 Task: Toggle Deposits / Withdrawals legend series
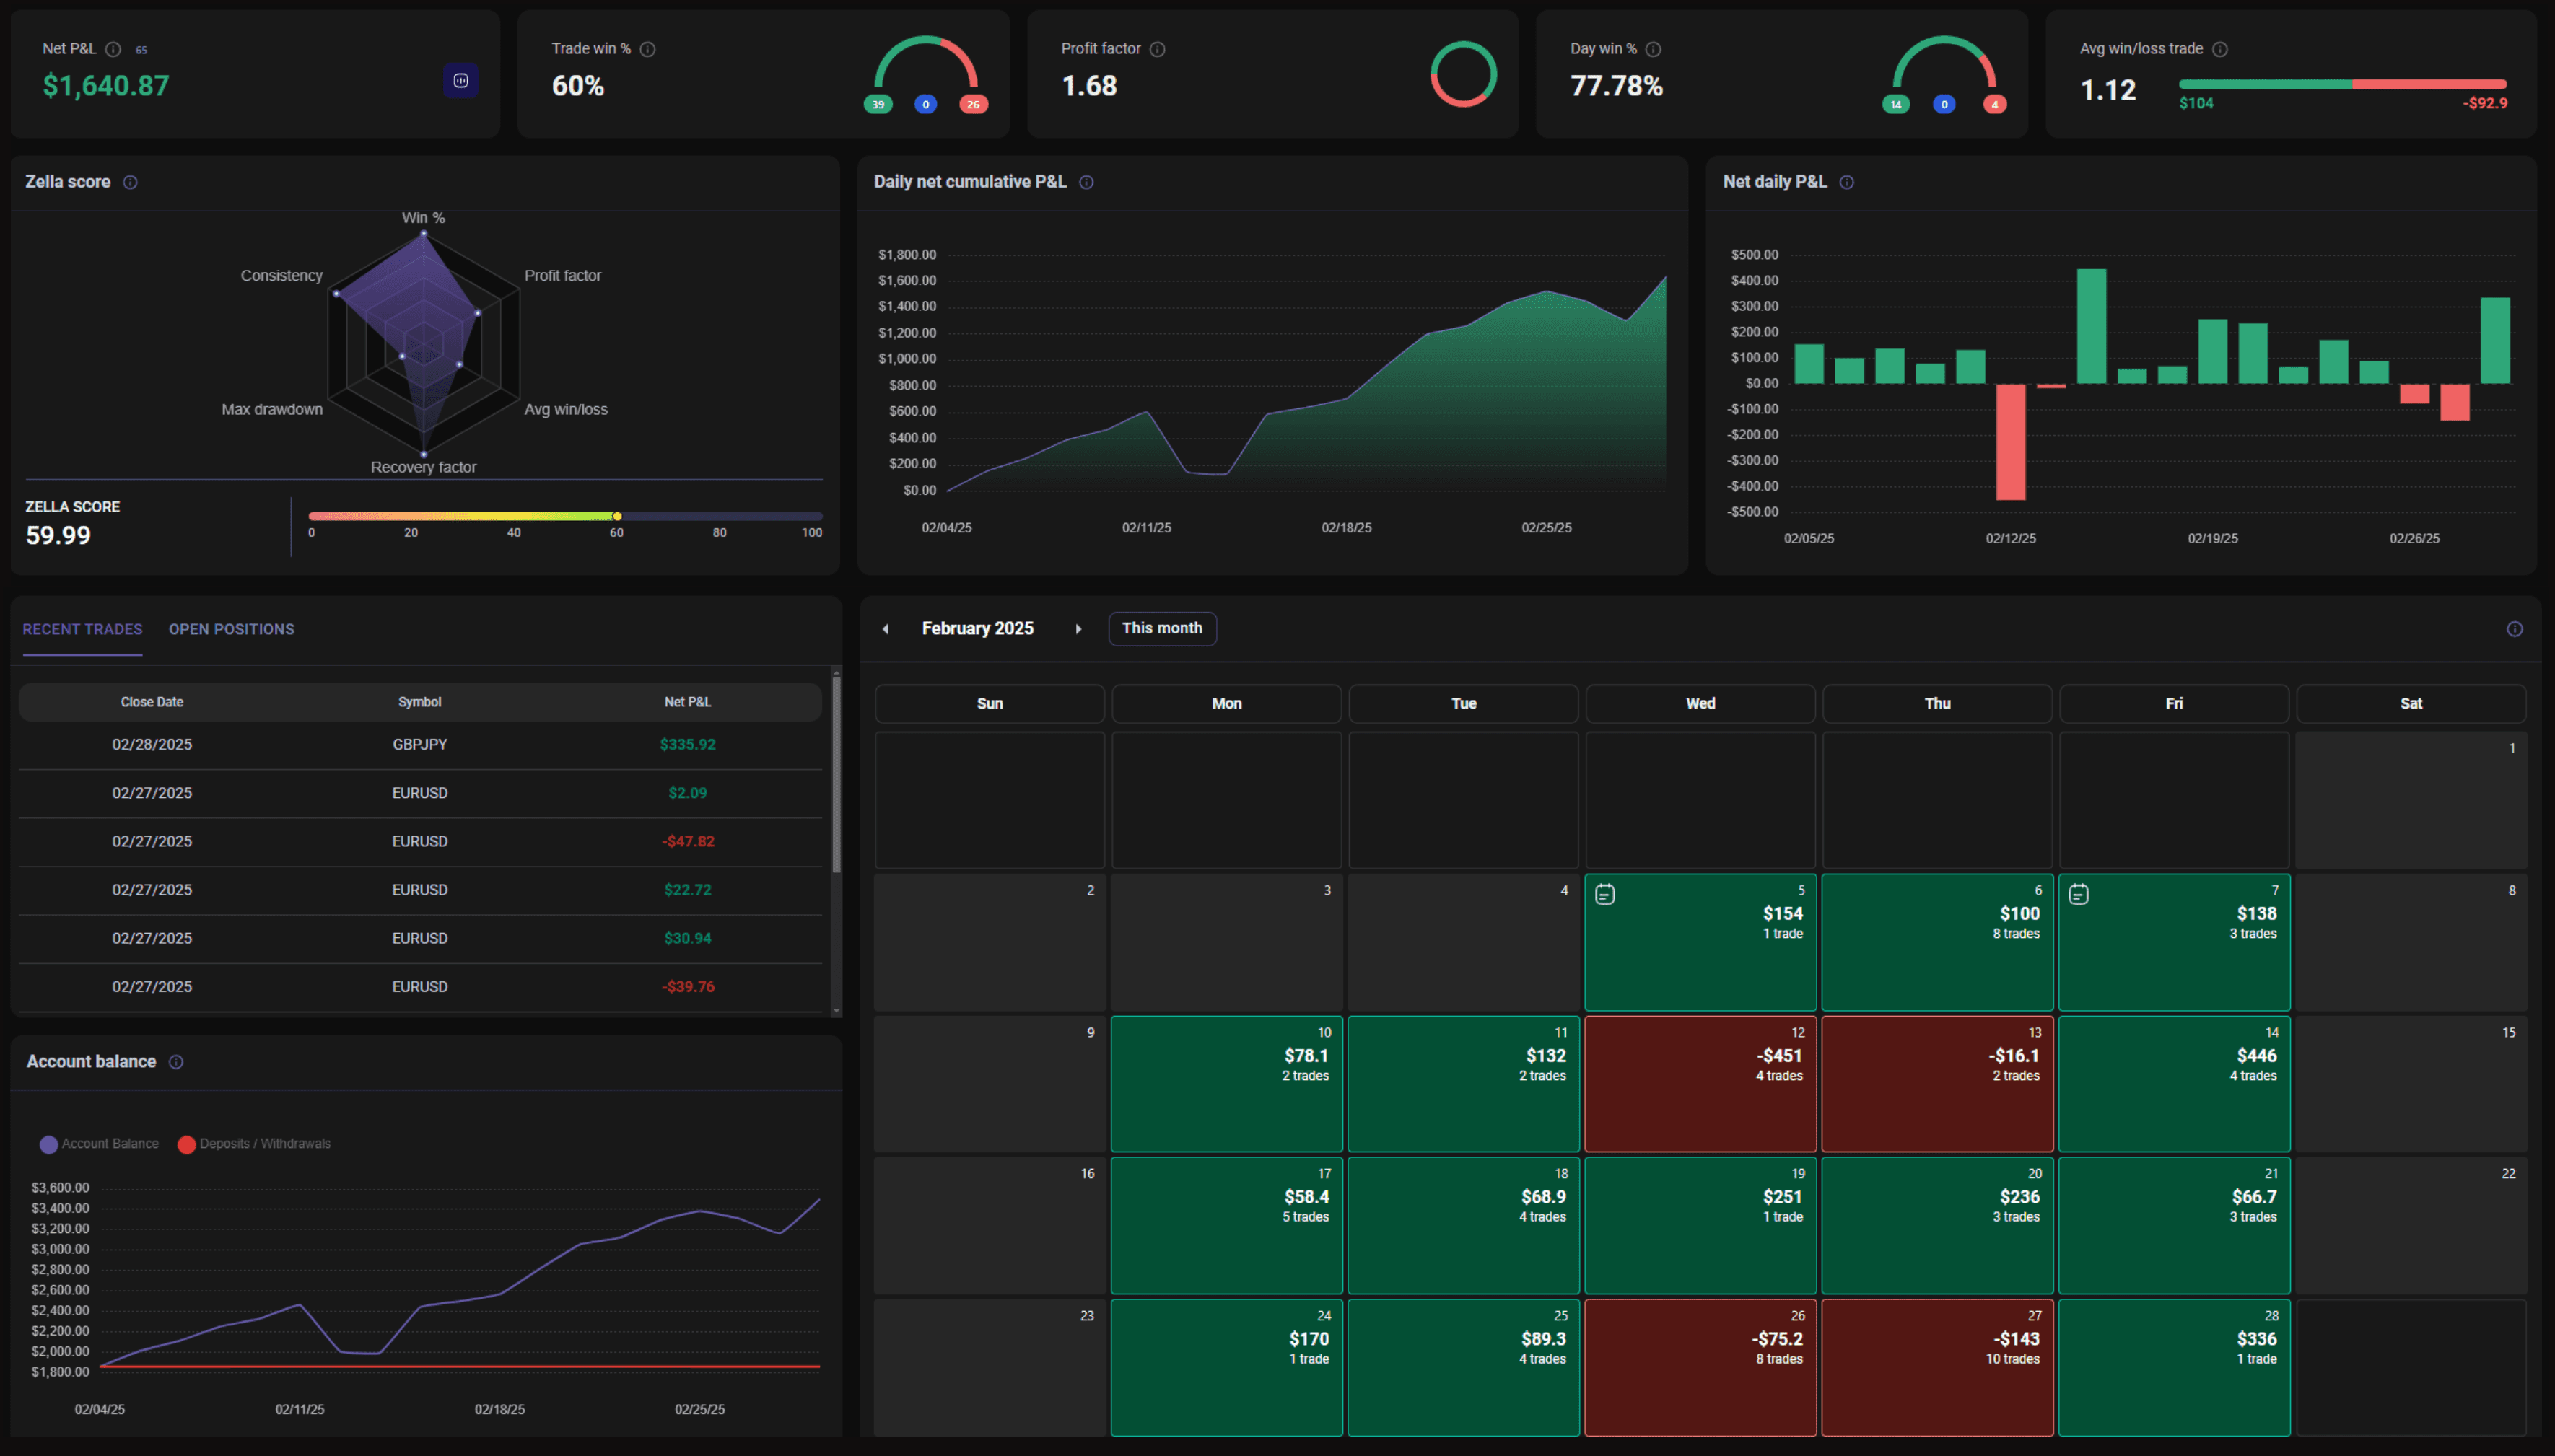pyautogui.click(x=254, y=1144)
